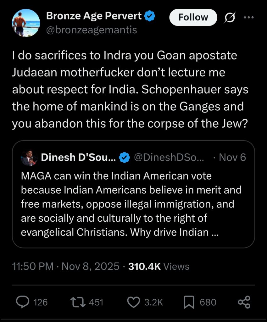This screenshot has height=322, width=267.
Task: Click the verified badge next to Bronze Age Pervert
Action: 150,16
